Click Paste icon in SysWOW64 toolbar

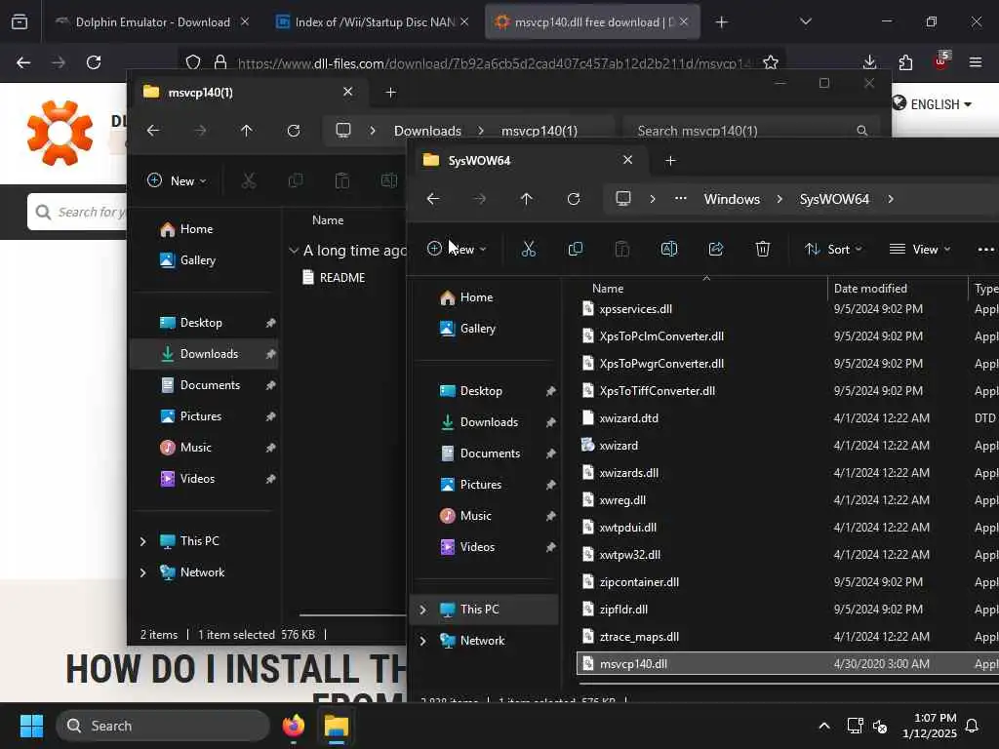point(622,249)
